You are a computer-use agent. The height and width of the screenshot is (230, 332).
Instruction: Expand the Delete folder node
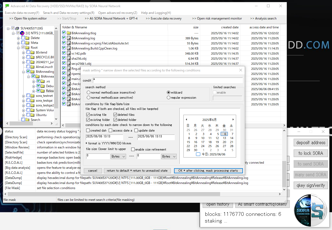tap(18, 38)
